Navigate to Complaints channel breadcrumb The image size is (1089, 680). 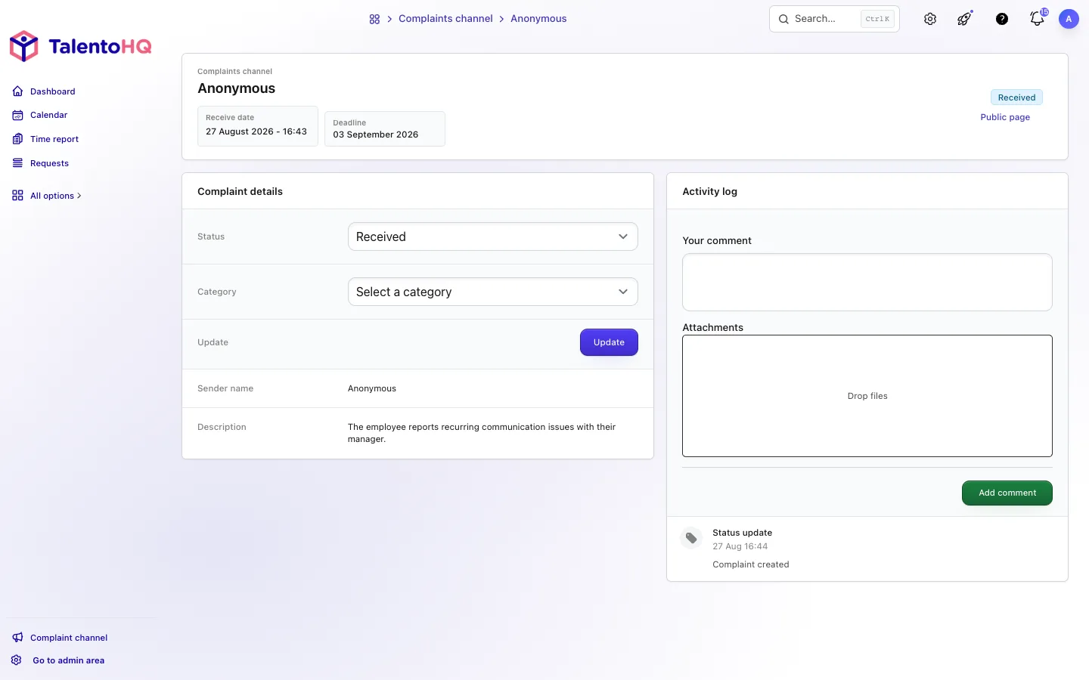(x=445, y=19)
